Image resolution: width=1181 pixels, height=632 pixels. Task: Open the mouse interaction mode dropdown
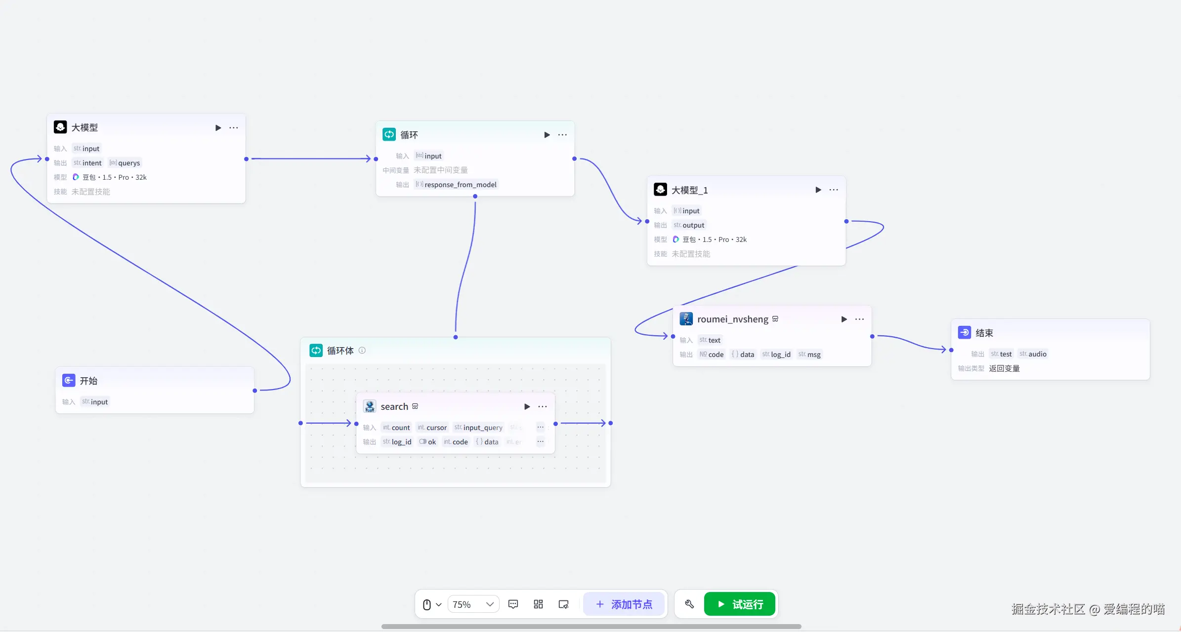click(x=432, y=604)
